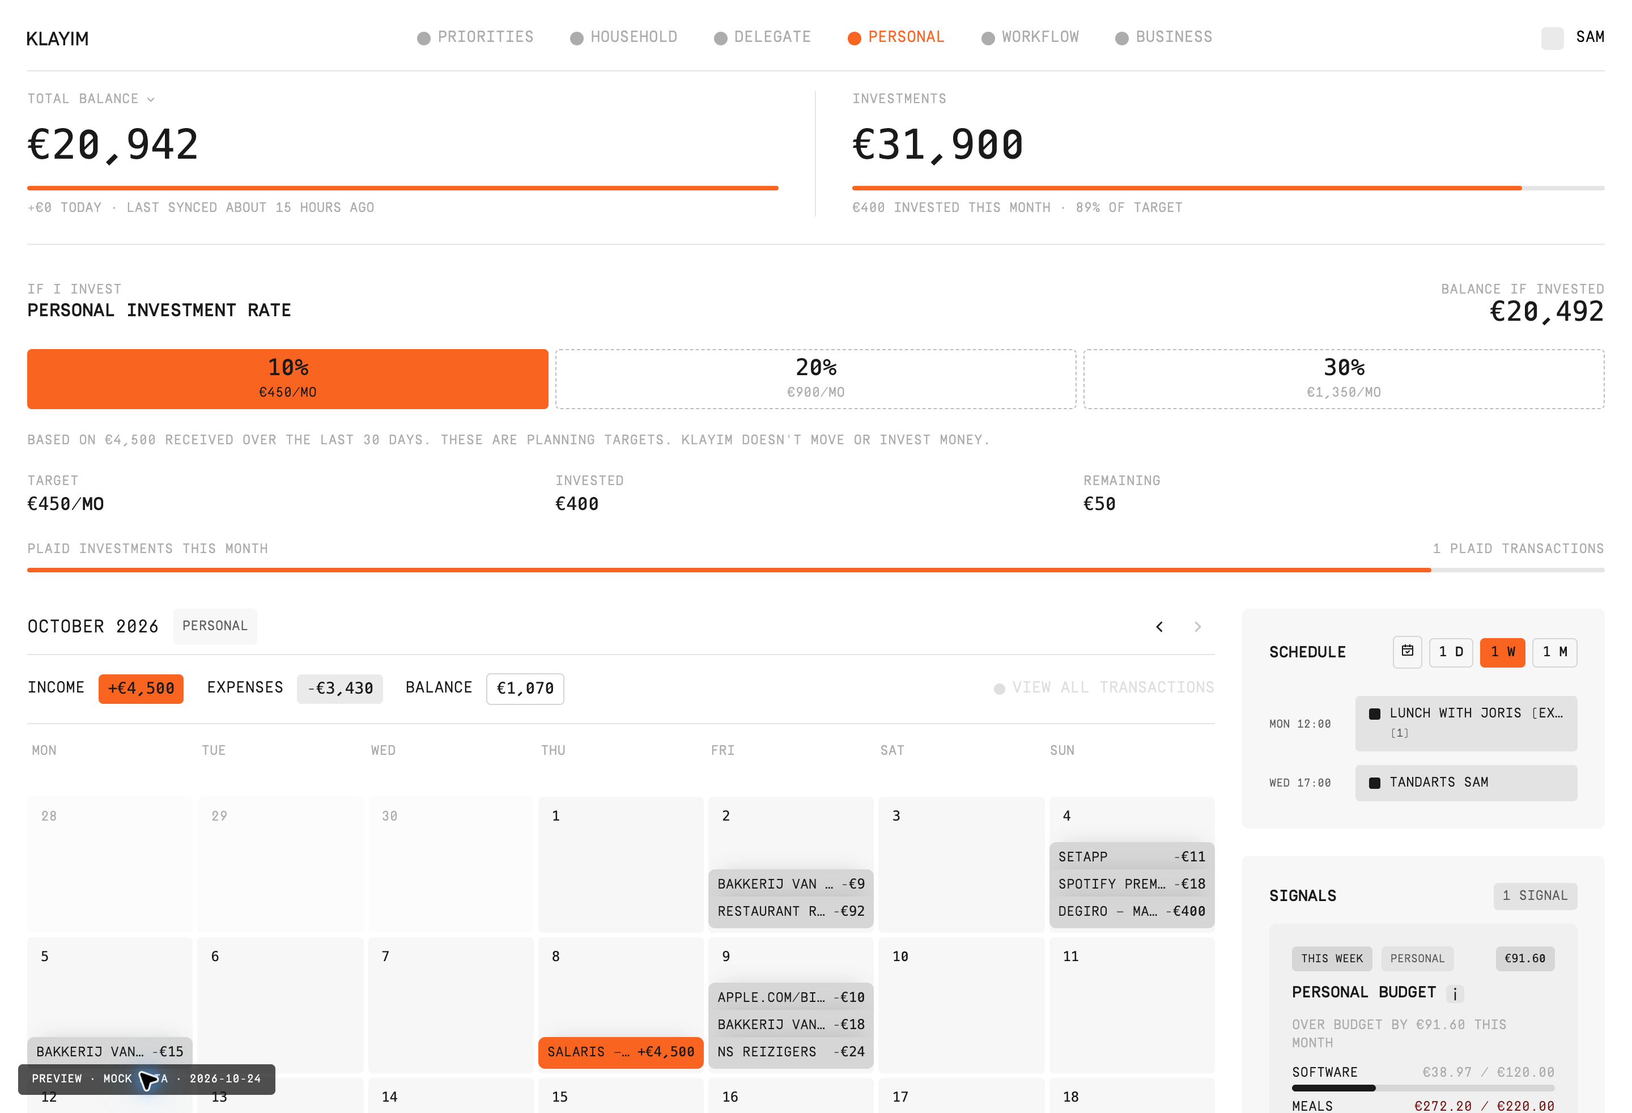This screenshot has height=1113, width=1632.
Task: Open the Personal tab
Action: [896, 37]
